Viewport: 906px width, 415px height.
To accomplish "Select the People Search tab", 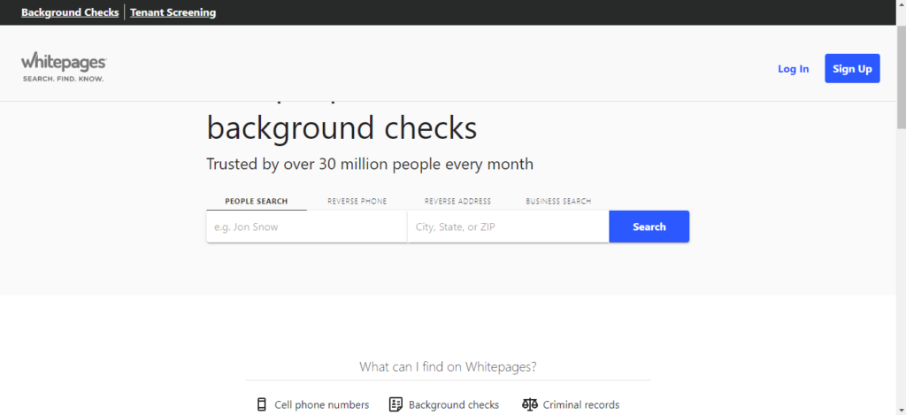I will pos(257,201).
